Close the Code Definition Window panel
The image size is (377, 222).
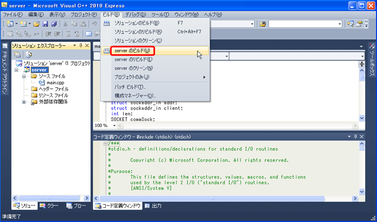tap(362, 136)
